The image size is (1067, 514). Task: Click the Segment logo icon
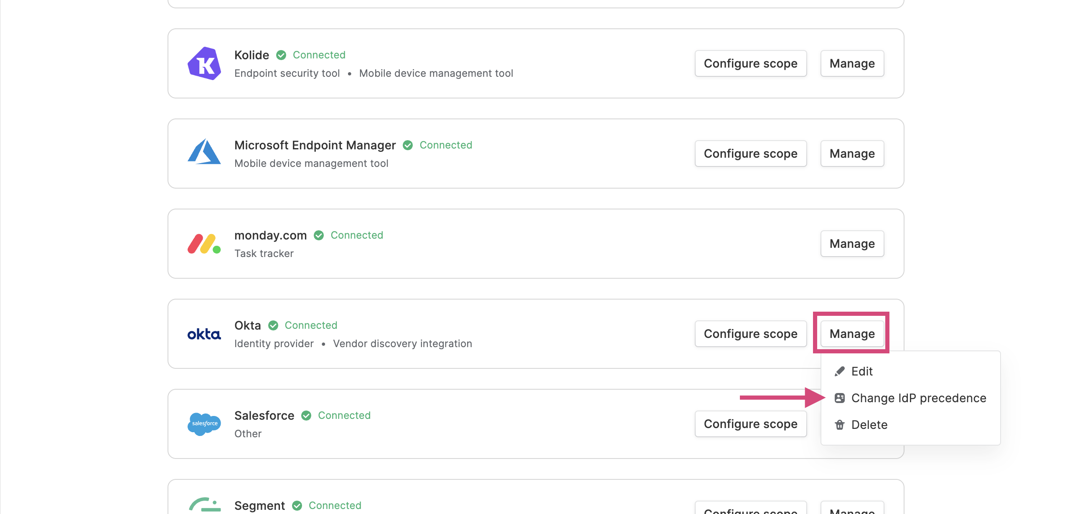coord(204,505)
